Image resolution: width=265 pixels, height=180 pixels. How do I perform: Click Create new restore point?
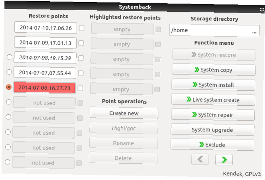coord(124,113)
